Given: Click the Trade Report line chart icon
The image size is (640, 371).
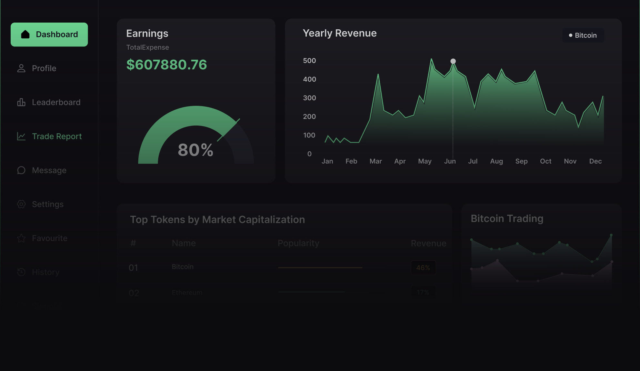Looking at the screenshot, I should 21,136.
